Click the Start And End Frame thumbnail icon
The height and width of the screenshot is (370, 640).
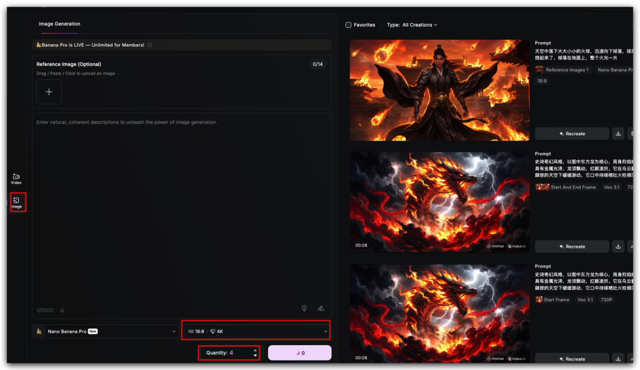[542, 187]
